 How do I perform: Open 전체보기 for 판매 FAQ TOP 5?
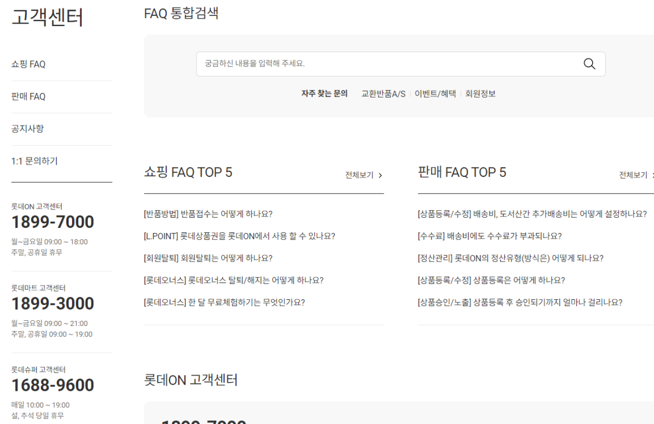click(637, 175)
